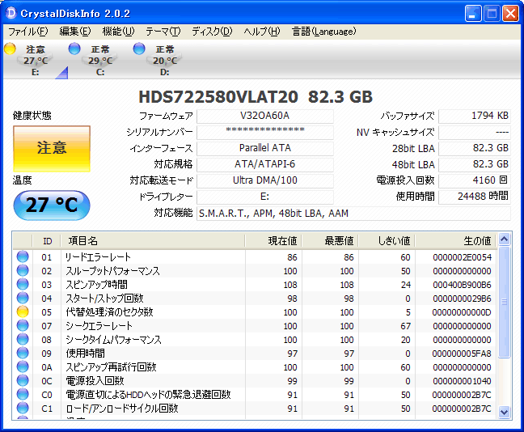Click the 対応転送モード field Ultra DMA/100
This screenshot has height=432, width=524.
click(x=265, y=180)
